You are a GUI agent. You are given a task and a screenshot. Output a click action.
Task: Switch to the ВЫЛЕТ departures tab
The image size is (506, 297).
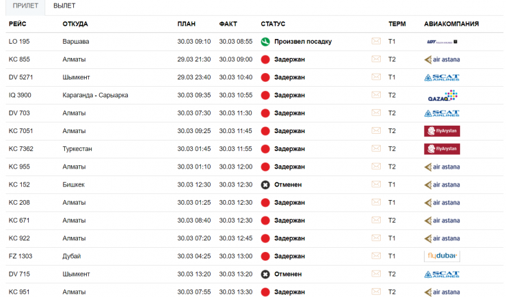click(64, 6)
